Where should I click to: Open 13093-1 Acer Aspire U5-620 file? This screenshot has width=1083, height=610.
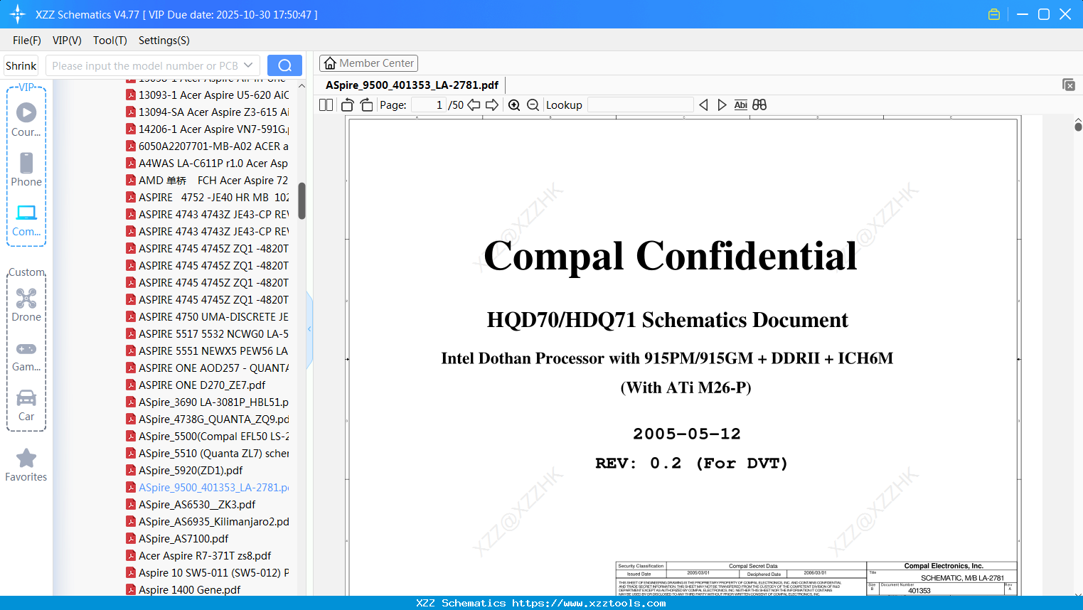(x=207, y=95)
